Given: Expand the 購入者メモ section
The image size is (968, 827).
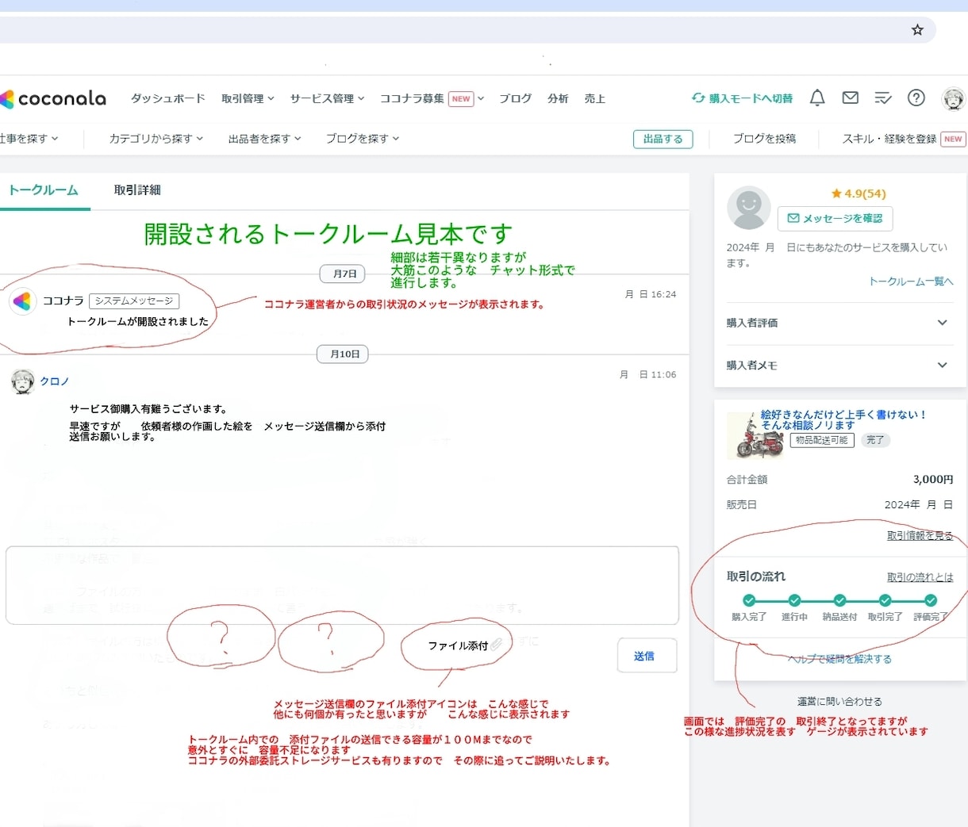Looking at the screenshot, I should point(839,366).
